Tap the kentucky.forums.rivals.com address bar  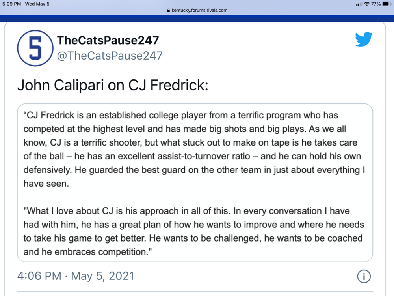pyautogui.click(x=197, y=10)
